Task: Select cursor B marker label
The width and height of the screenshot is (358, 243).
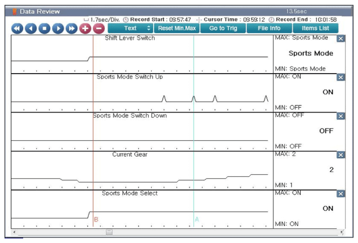Action: click(x=96, y=219)
